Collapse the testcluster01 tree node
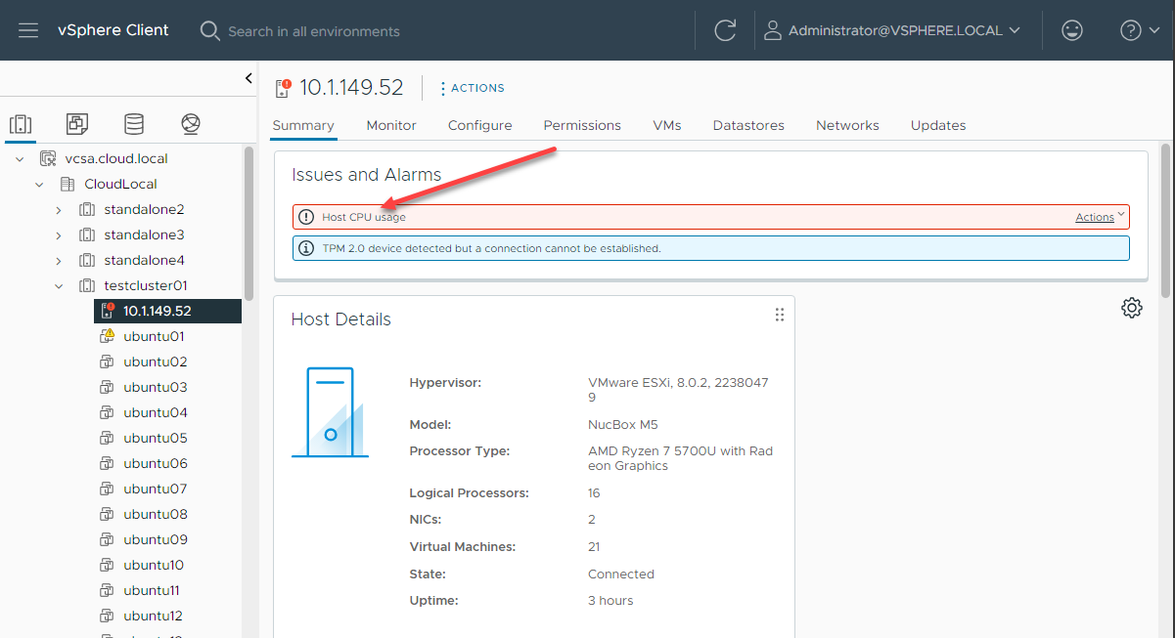1175x638 pixels. 59,286
